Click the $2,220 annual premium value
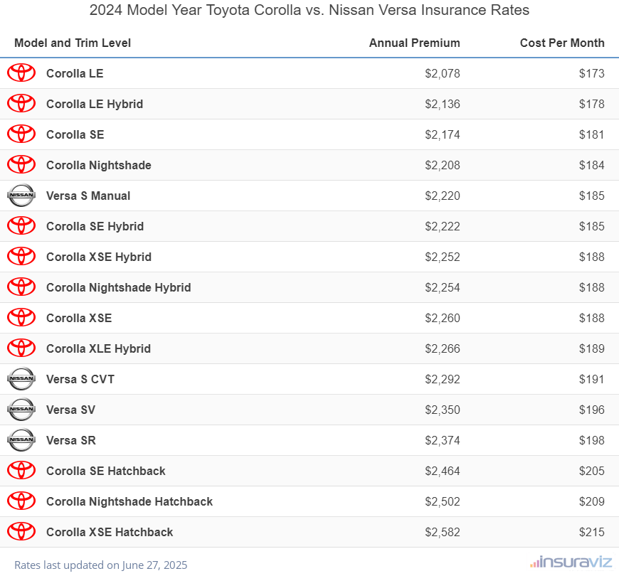This screenshot has width=619, height=576. click(x=443, y=196)
